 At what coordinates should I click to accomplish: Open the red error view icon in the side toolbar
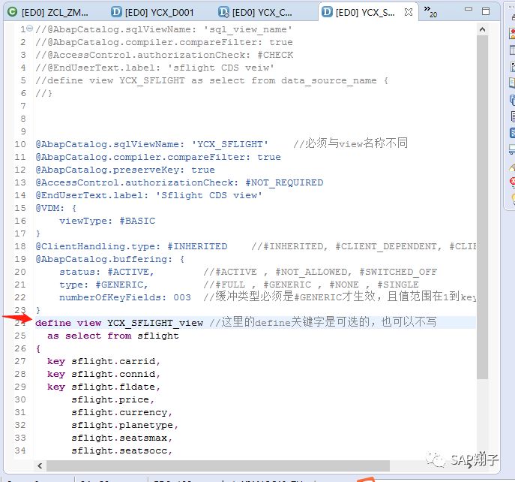point(512,181)
